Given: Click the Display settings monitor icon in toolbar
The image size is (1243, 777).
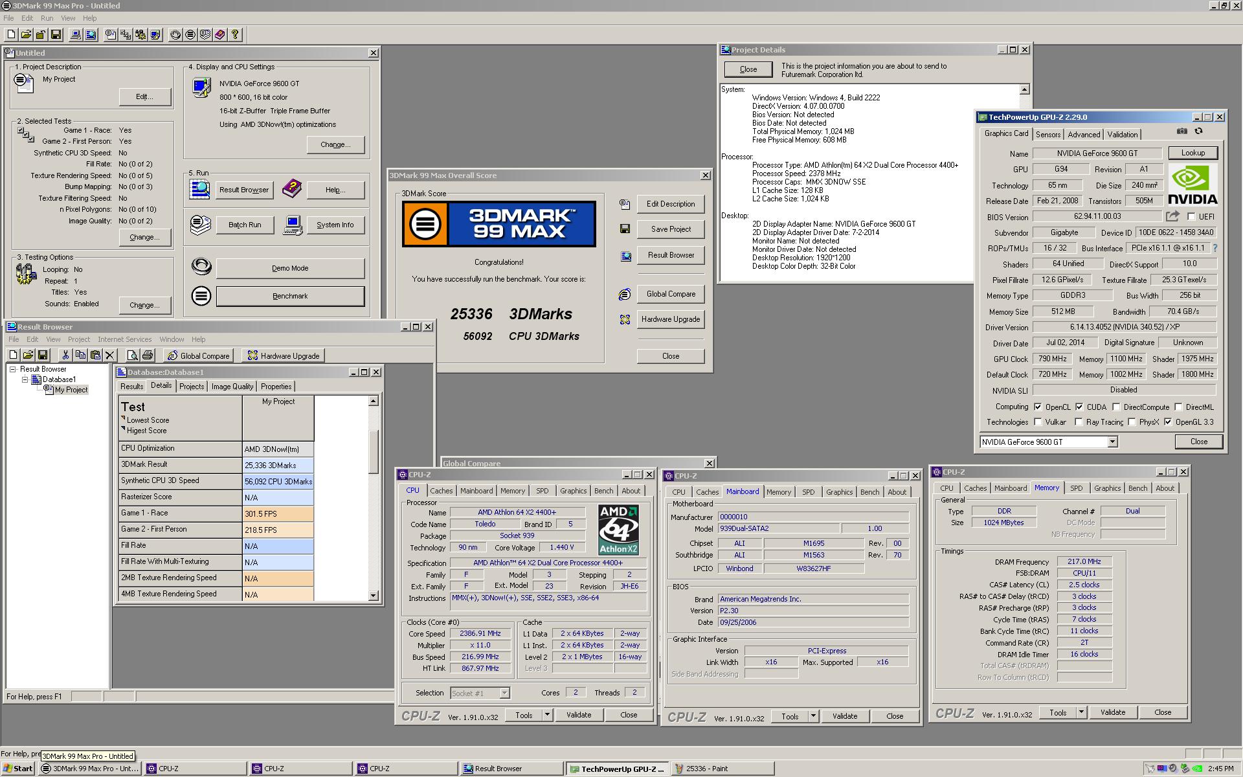Looking at the screenshot, I should coord(155,34).
